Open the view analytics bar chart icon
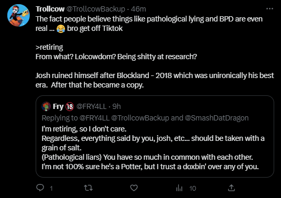This screenshot has width=281, height=198. coord(179,188)
